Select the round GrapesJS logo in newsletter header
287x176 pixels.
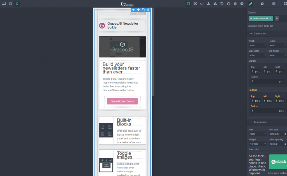click(102, 26)
